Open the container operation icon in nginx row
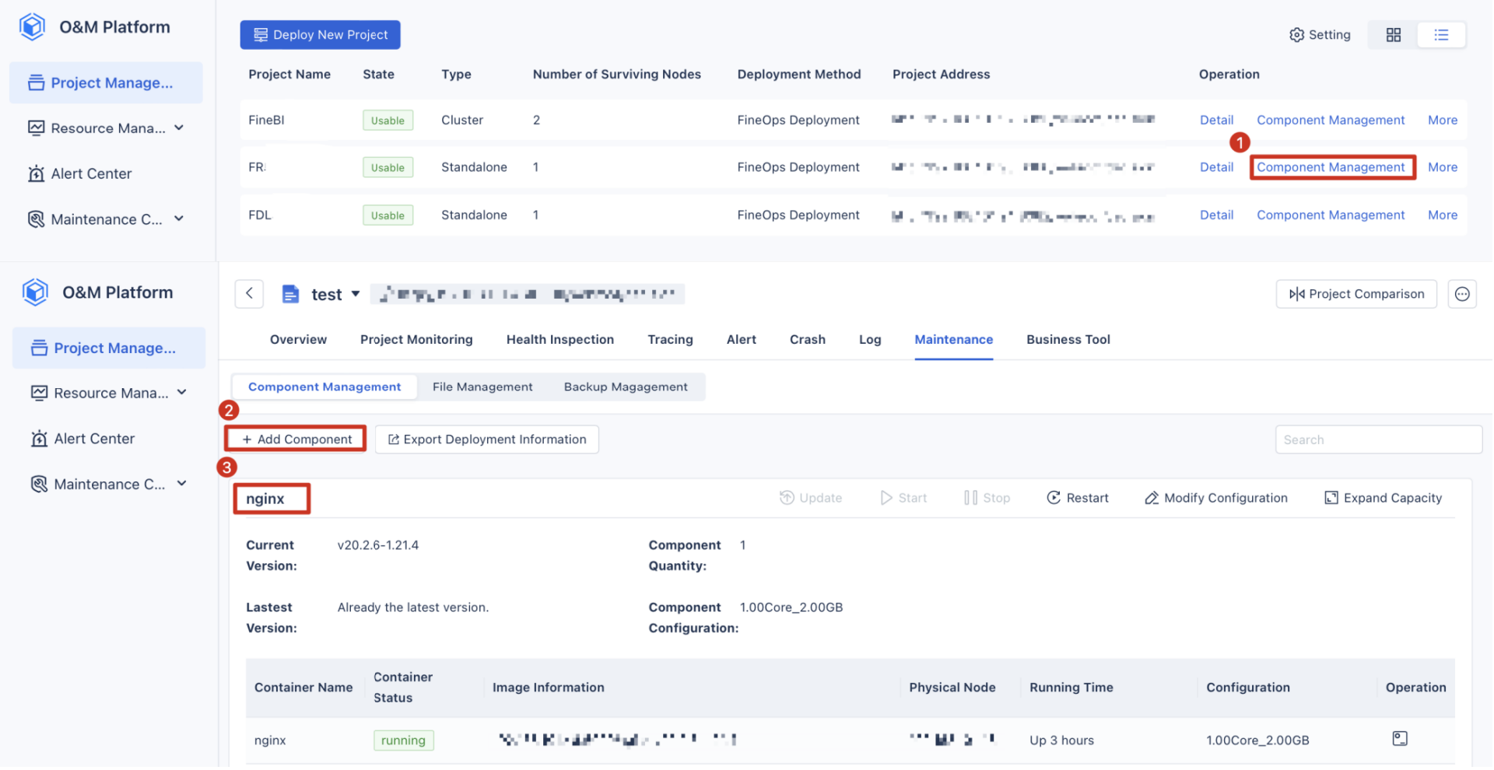The image size is (1494, 770). coord(1399,739)
